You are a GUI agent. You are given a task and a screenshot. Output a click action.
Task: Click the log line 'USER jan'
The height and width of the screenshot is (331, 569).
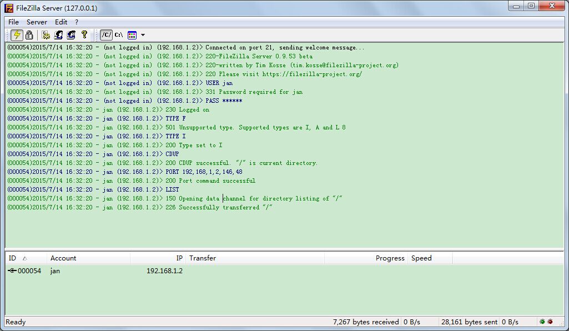120,83
